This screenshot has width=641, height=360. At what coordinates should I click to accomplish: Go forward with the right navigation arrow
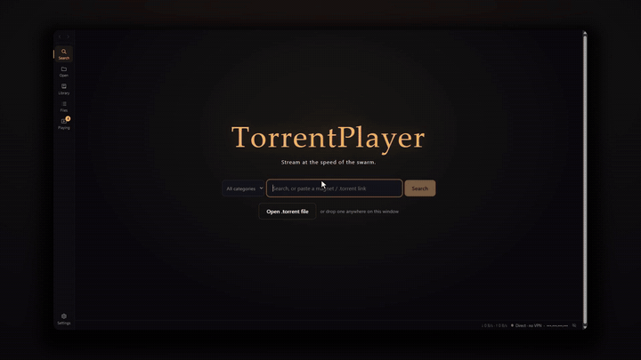(x=68, y=36)
